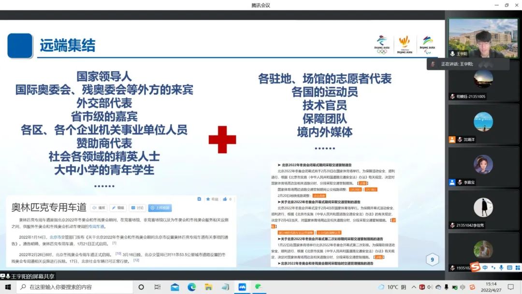Open the clock showing 15:14 2022/4/27
The image size is (522, 294).
click(491, 287)
